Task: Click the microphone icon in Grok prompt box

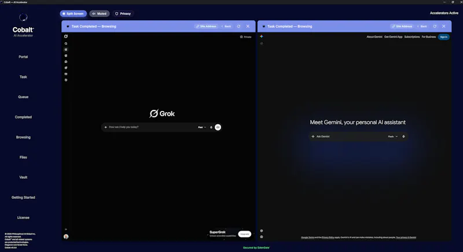Action: pyautogui.click(x=211, y=127)
